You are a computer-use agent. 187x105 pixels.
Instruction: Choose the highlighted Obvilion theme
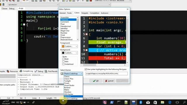(73, 97)
